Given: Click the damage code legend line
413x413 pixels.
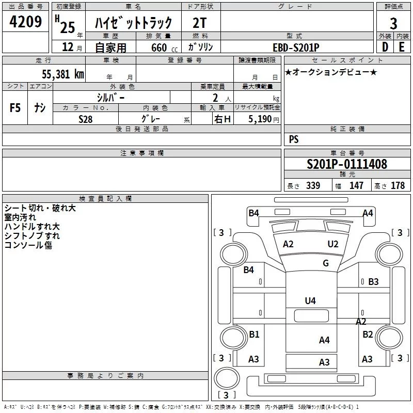Looking at the screenshot, I should pos(181,407).
